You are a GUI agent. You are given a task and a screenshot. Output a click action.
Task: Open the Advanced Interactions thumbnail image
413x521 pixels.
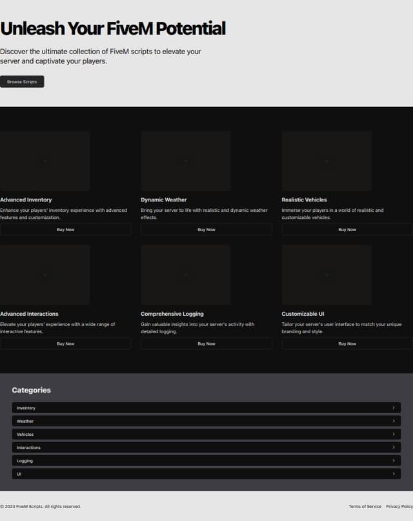[45, 275]
